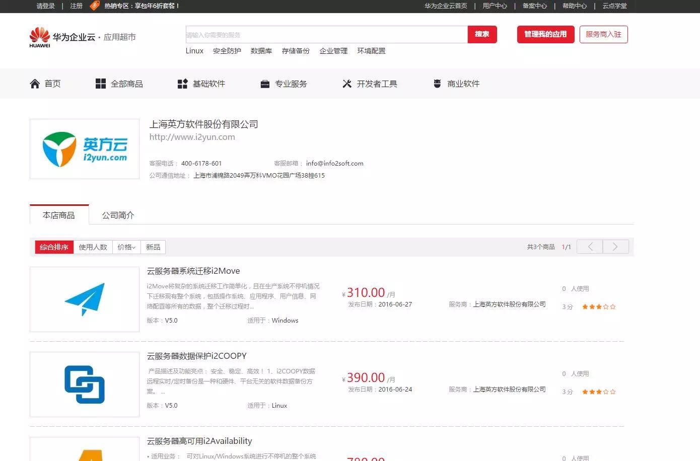700x461 pixels.
Task: Click the 专业服务 briefcase icon
Action: 265,84
